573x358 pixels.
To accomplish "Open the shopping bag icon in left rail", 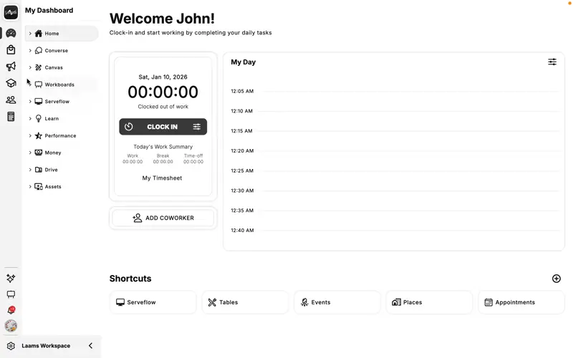I will point(11,49).
